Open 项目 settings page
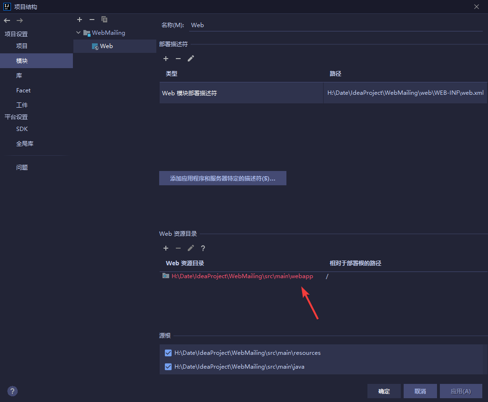This screenshot has height=402, width=488. click(x=22, y=46)
